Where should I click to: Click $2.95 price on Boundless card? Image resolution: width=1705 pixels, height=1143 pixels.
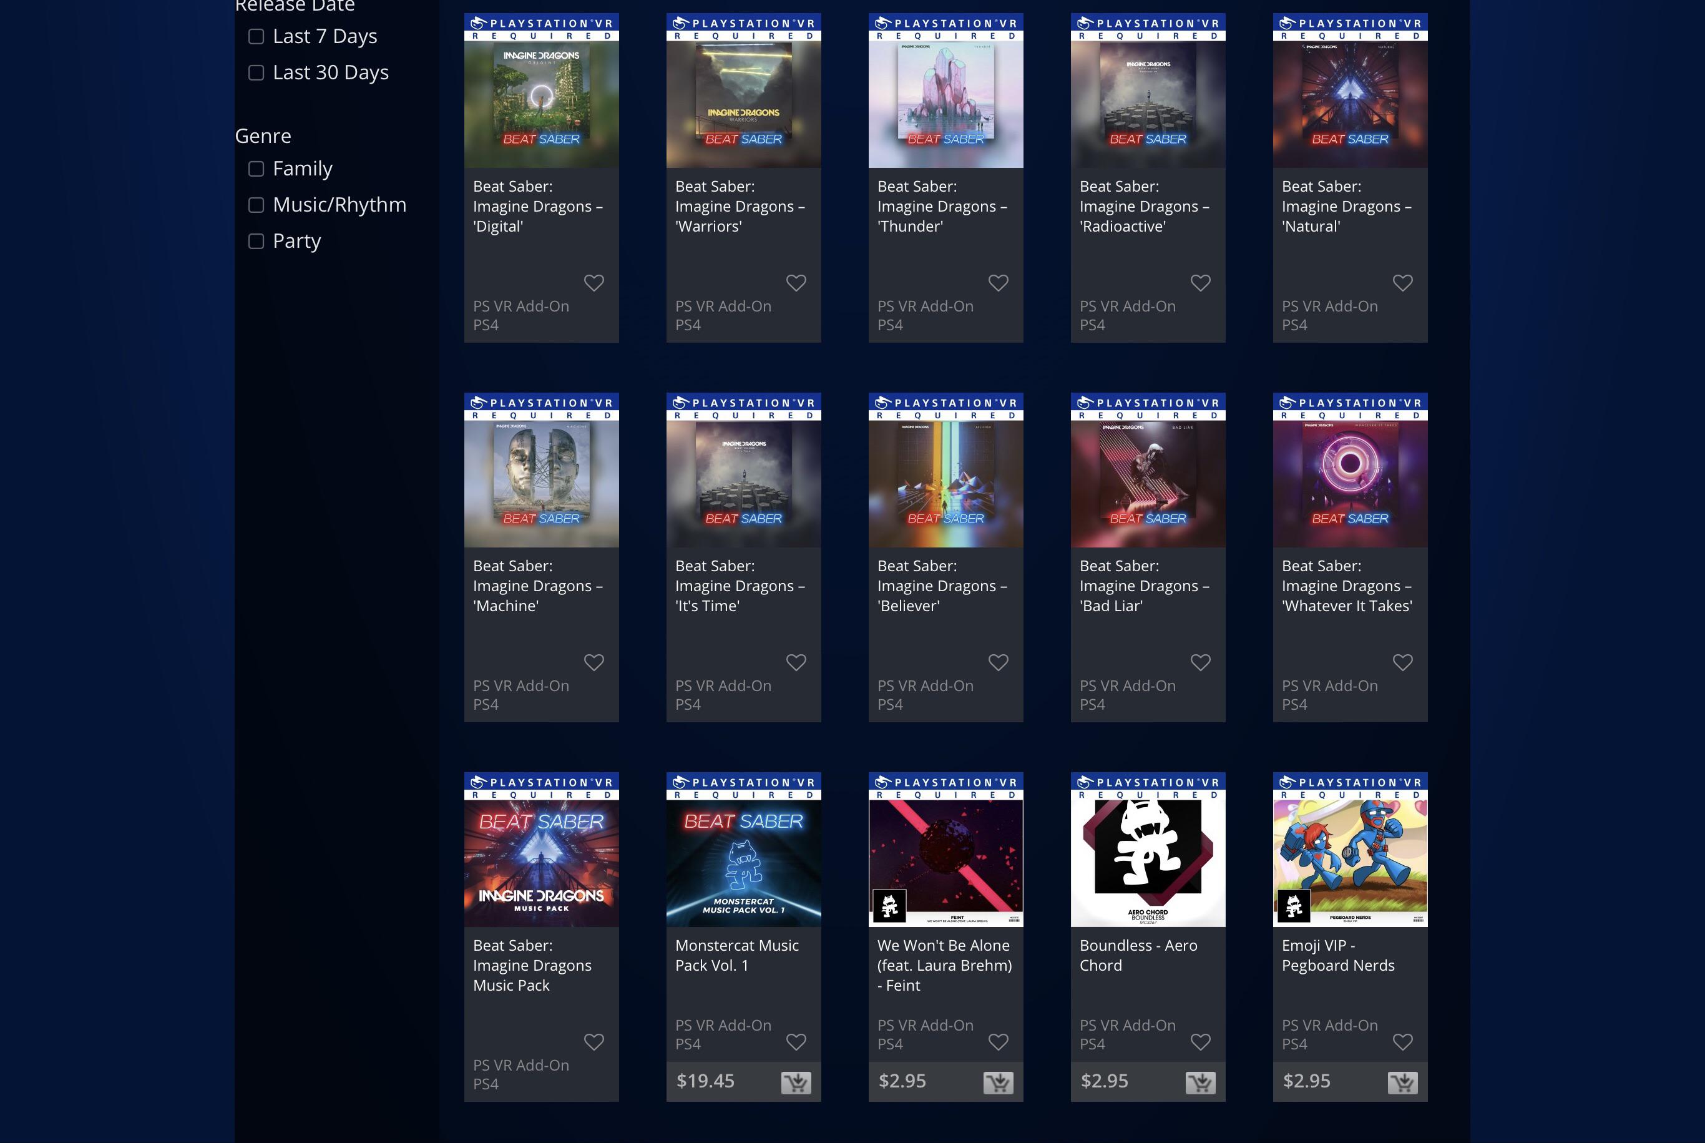click(1104, 1081)
